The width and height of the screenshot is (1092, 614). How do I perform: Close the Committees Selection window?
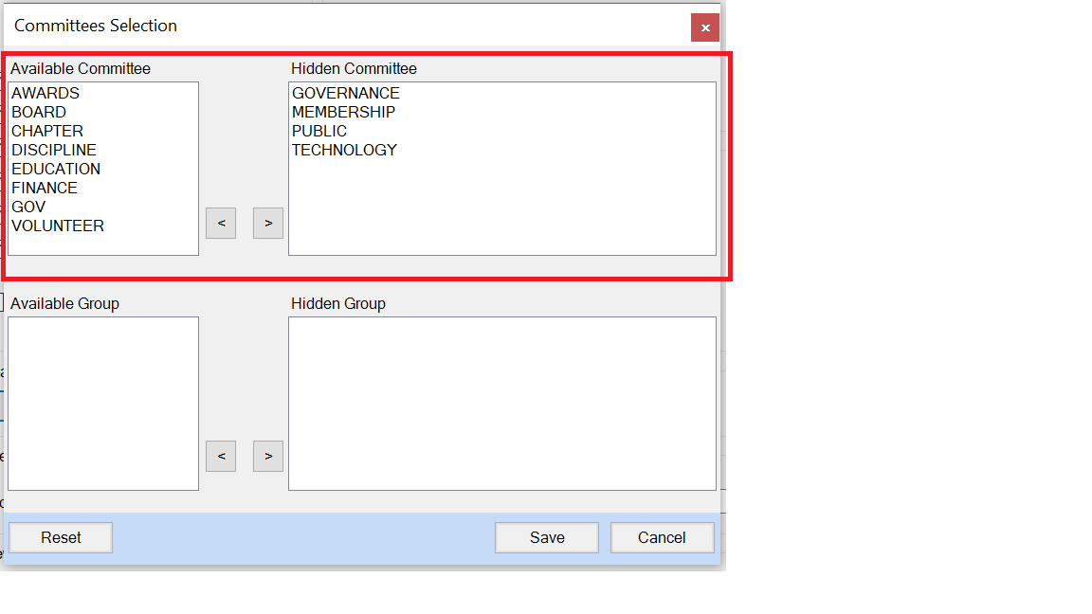pyautogui.click(x=704, y=28)
